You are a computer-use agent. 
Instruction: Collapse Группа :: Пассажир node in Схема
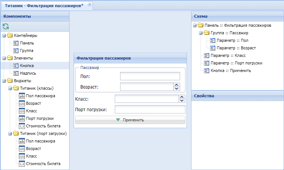[201, 33]
